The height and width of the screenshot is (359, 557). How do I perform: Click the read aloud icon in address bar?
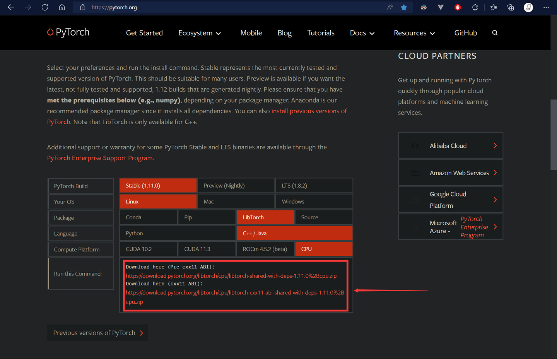390,7
